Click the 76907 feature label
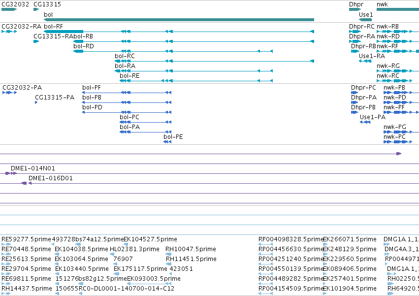The height and width of the screenshot is (296, 419). click(123, 259)
